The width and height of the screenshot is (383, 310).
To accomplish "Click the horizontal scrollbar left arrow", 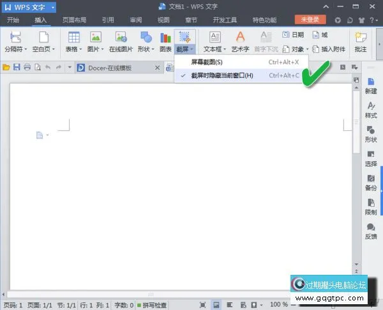I will point(3,294).
